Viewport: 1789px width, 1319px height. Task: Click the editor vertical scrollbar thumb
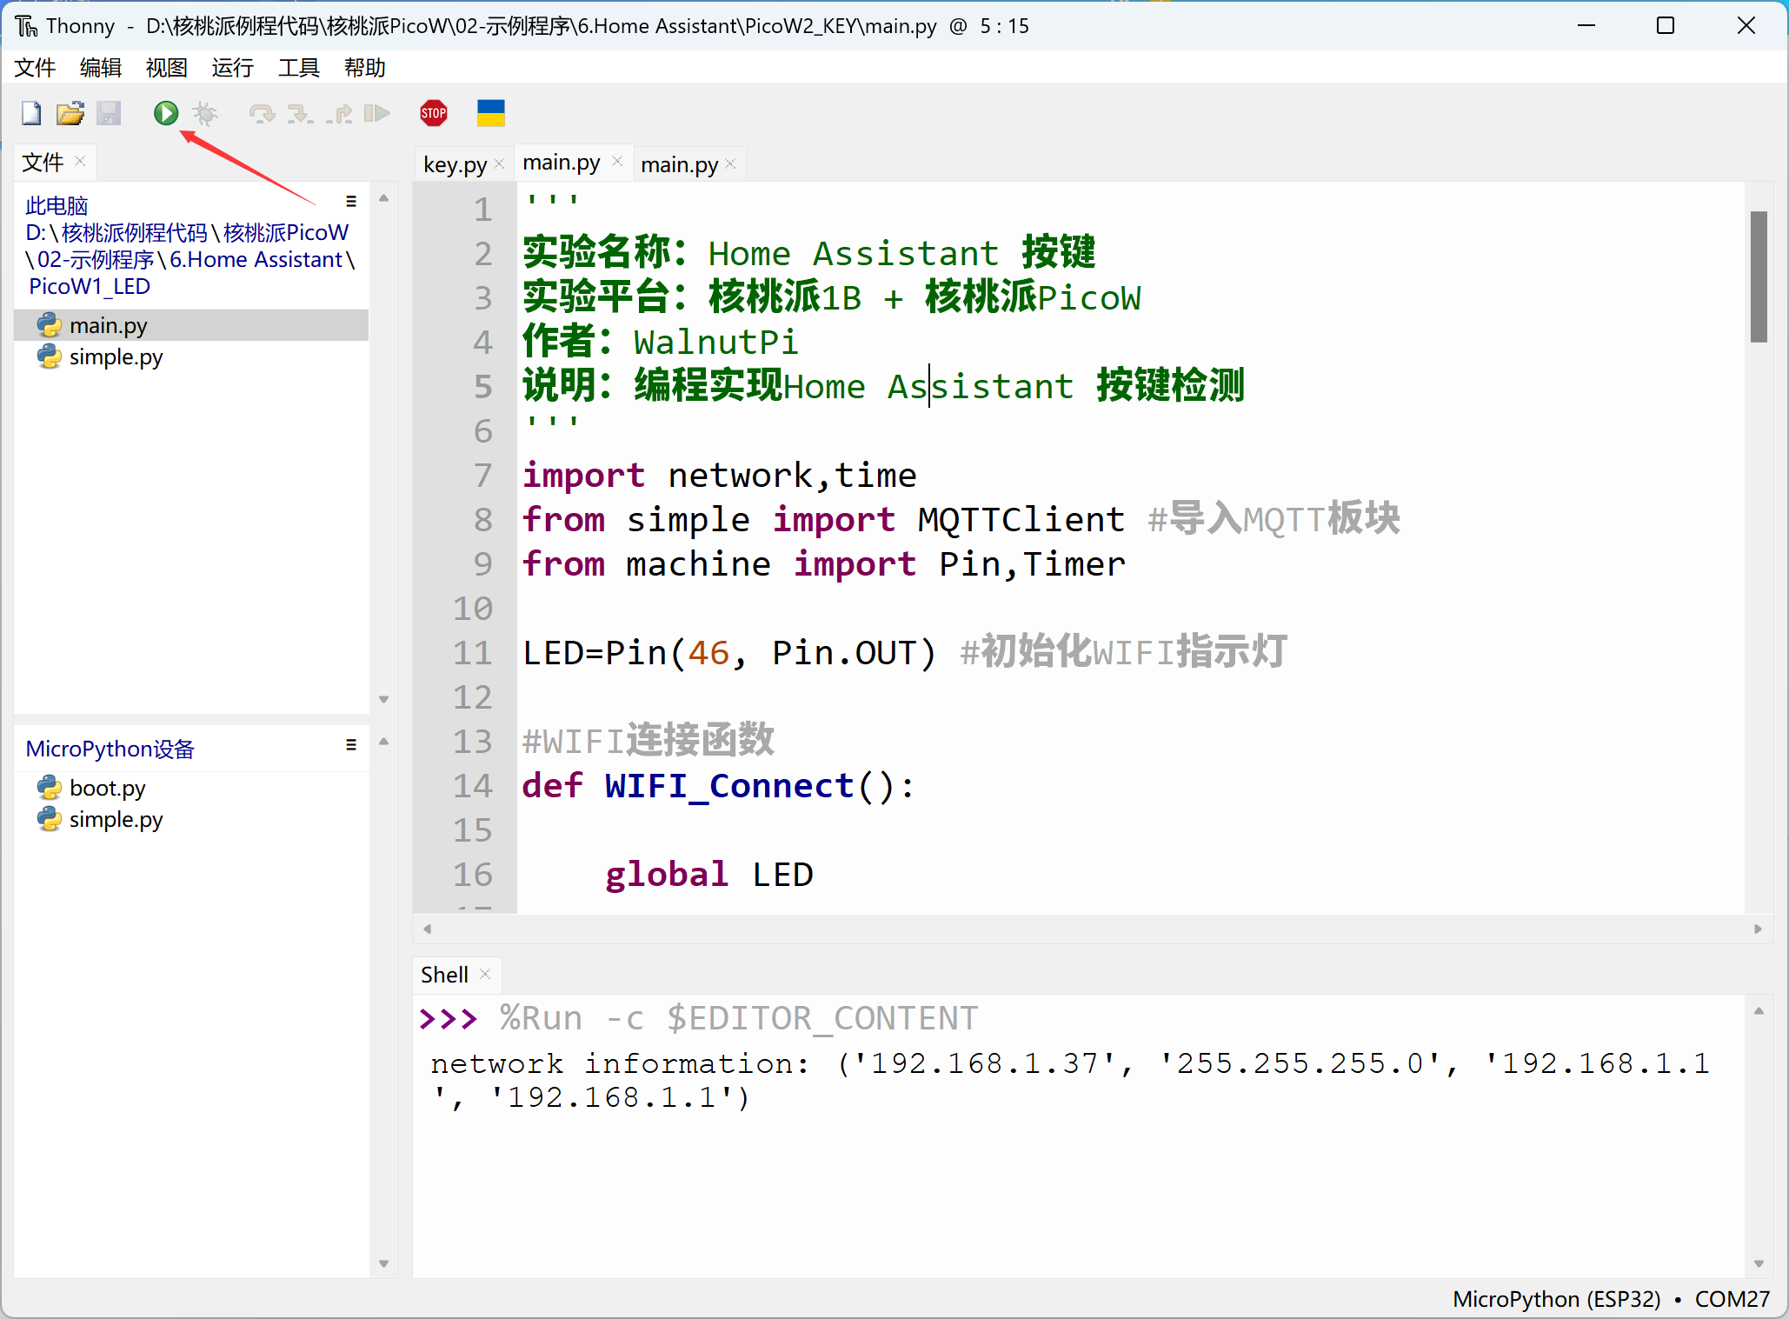pyautogui.click(x=1759, y=276)
